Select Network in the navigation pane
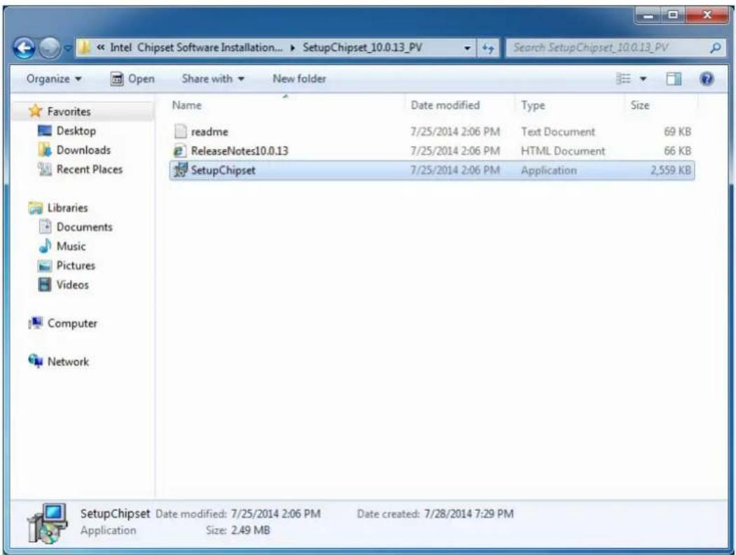This screenshot has width=736, height=555. (x=68, y=362)
